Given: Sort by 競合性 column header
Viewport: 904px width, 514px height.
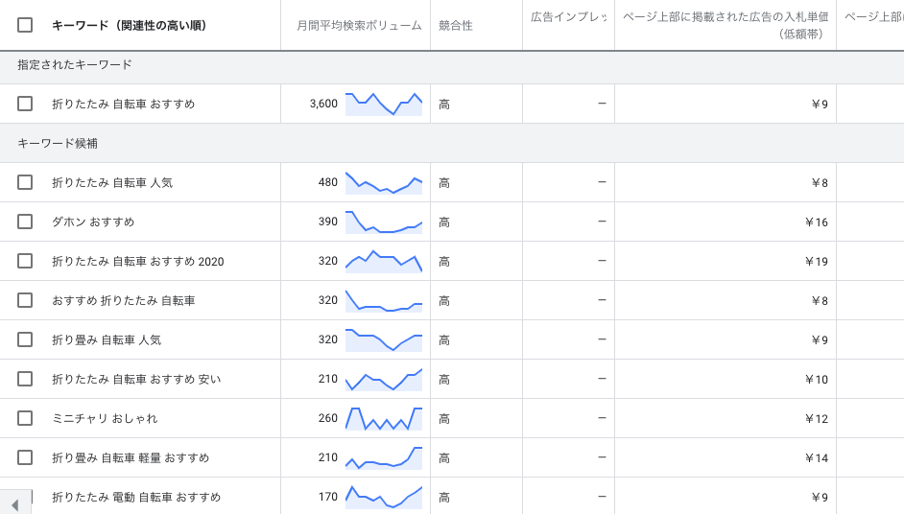Looking at the screenshot, I should click(x=456, y=25).
